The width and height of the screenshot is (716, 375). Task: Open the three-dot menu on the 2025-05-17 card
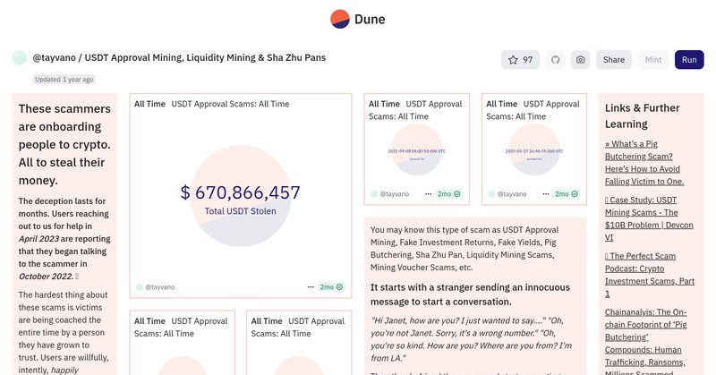point(546,194)
